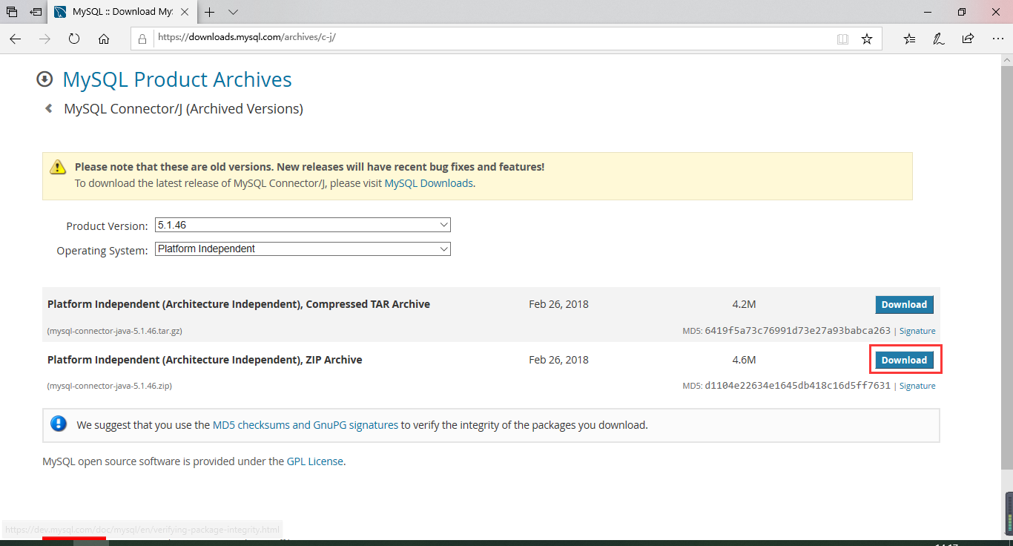
Task: Click the 4.2M file size
Action: coord(744,304)
